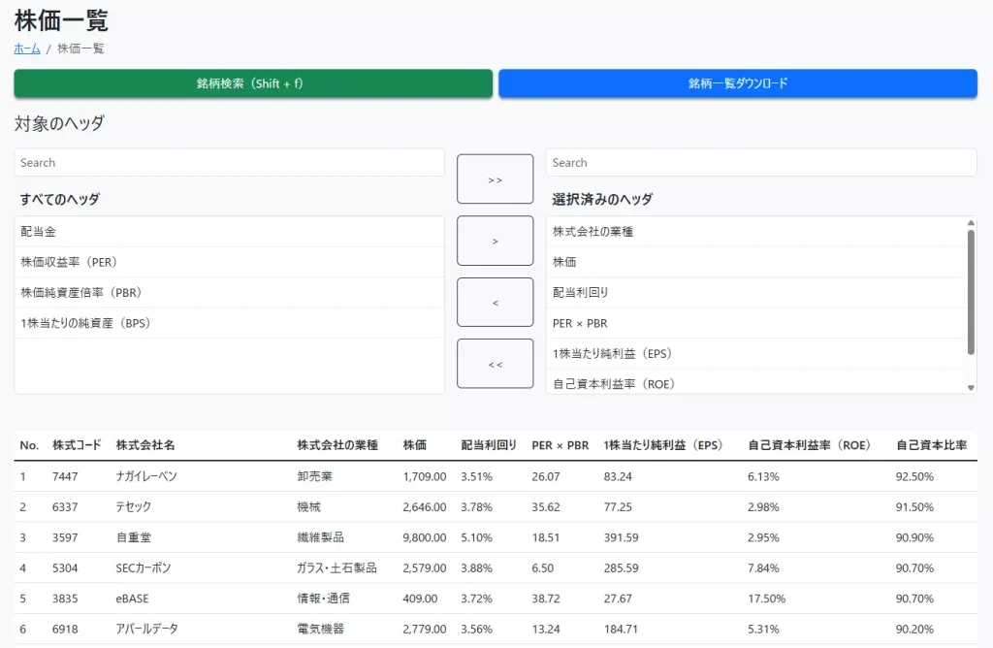Screen dimensions: 993x648
Task: Click the << move-all-left transfer button
Action: [495, 363]
